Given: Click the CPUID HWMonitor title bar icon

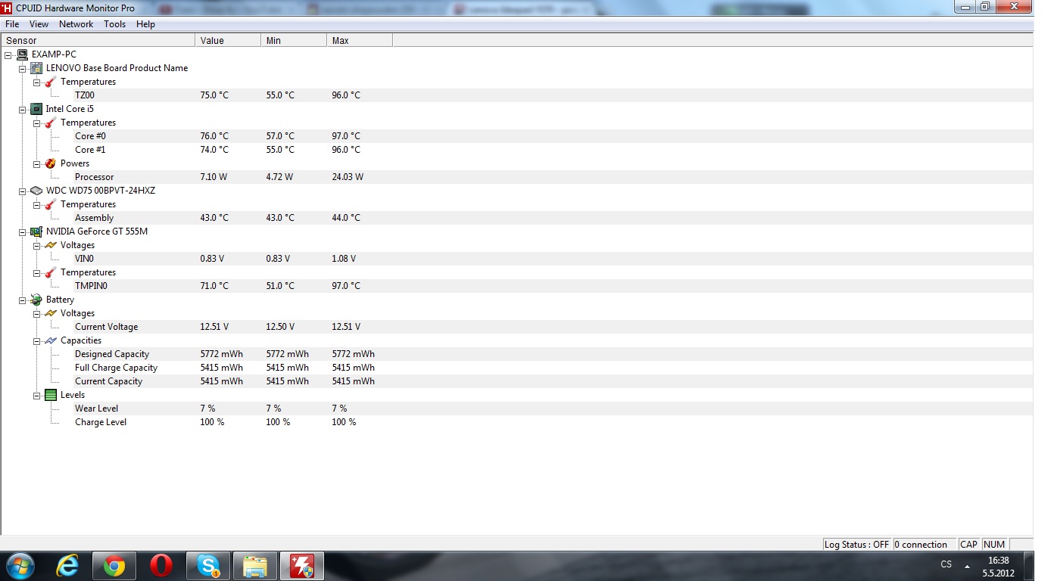Looking at the screenshot, I should click(6, 8).
